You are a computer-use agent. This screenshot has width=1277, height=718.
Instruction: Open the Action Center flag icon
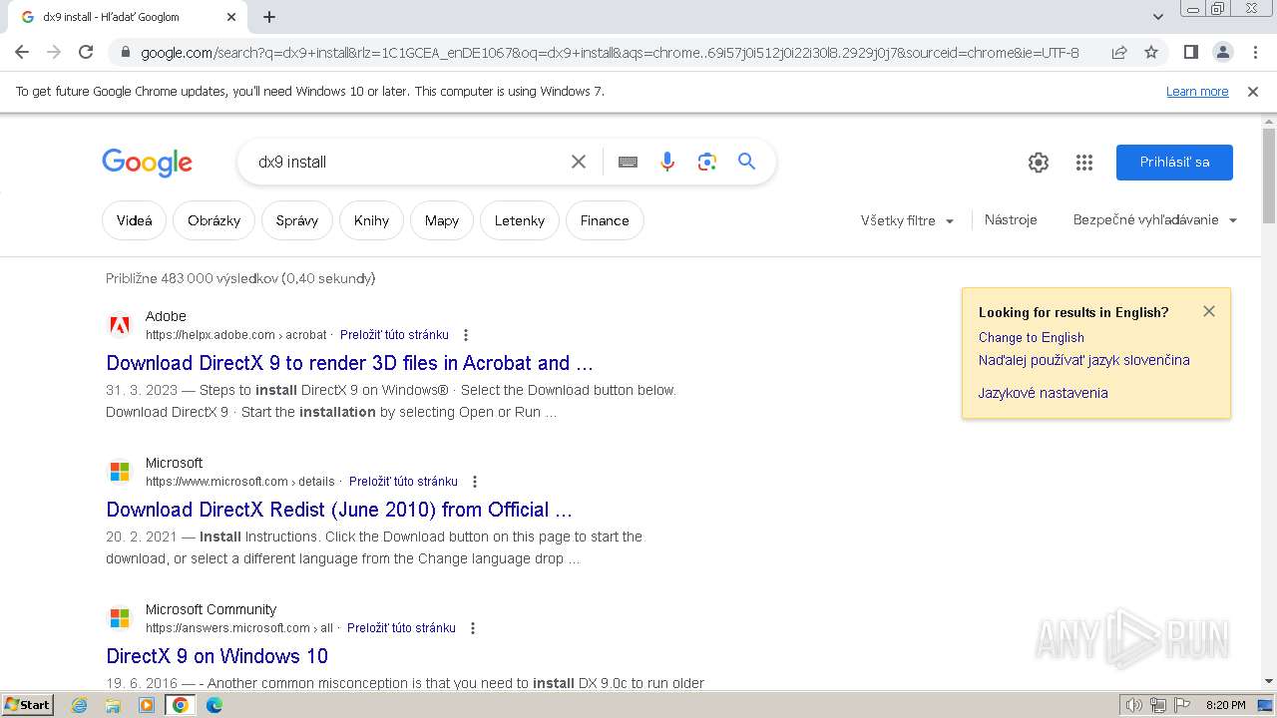(1181, 705)
